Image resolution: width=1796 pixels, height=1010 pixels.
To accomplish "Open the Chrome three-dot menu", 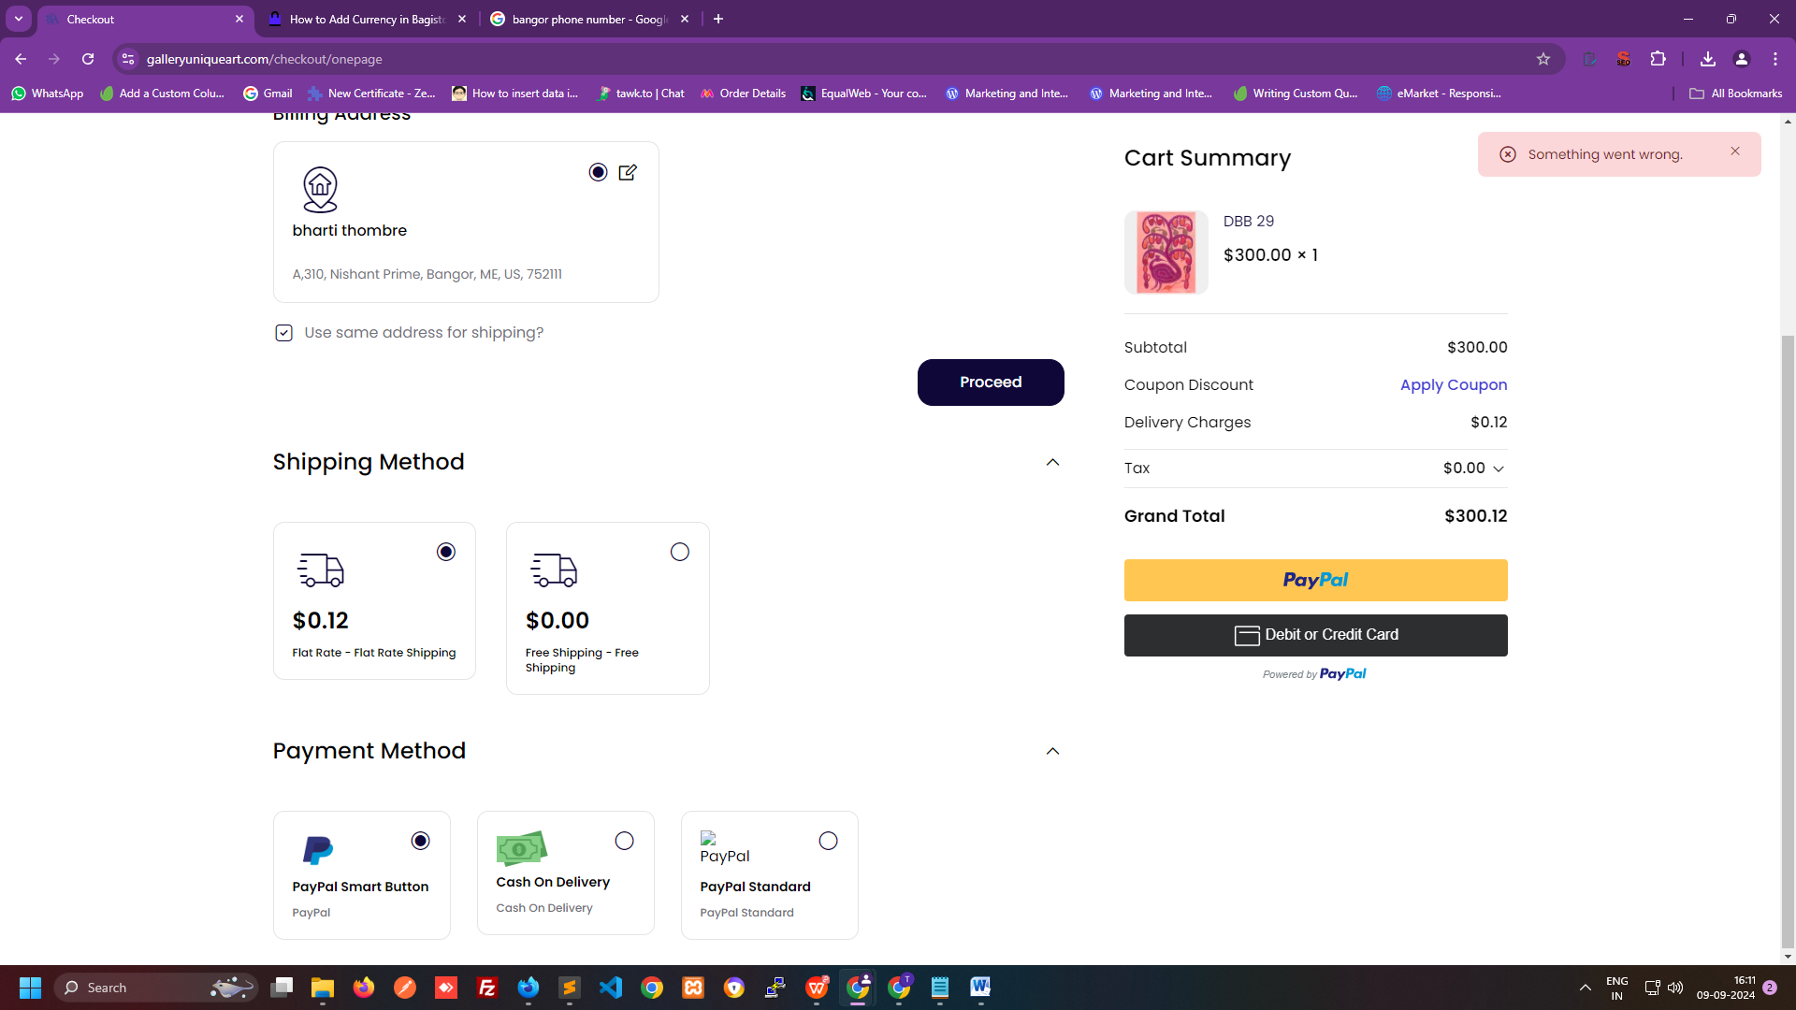I will [1775, 59].
